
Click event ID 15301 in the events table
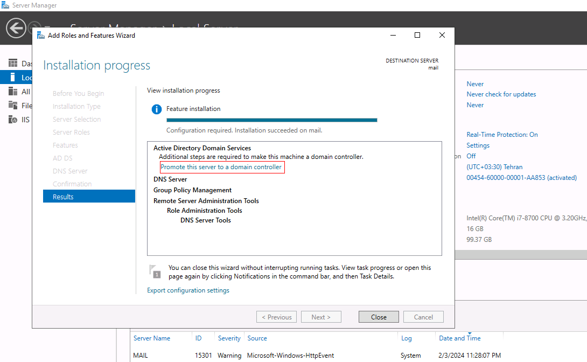click(x=203, y=355)
